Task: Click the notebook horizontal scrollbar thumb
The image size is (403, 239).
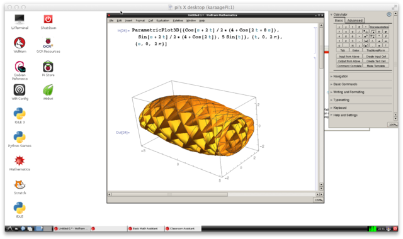Action: click(x=169, y=194)
